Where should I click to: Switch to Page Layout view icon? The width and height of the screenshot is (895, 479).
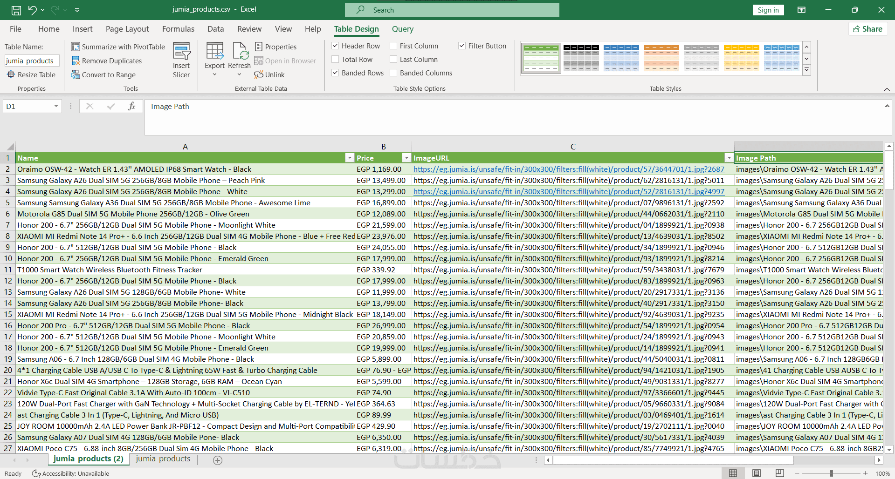point(757,473)
